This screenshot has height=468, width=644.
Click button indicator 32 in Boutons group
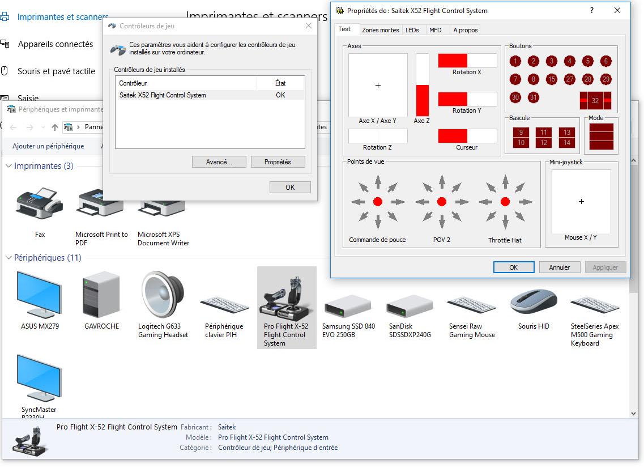coord(595,101)
